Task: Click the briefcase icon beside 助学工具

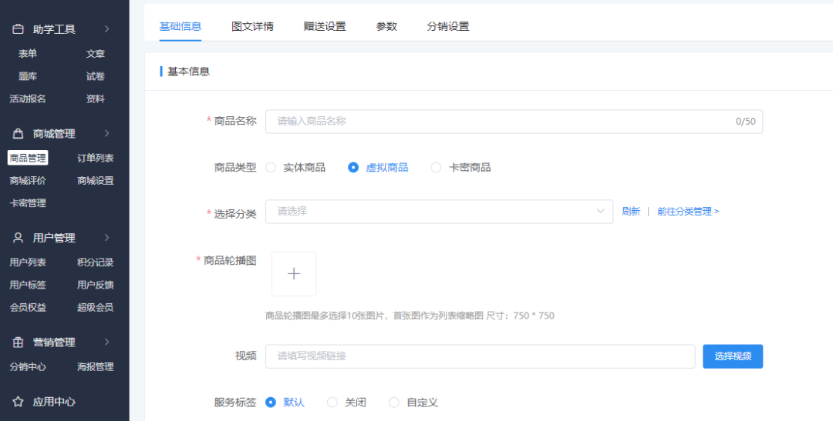Action: point(18,29)
